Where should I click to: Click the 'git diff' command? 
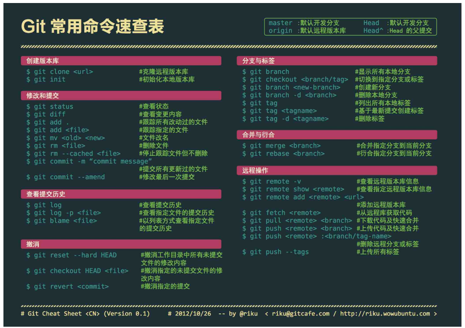(46, 114)
